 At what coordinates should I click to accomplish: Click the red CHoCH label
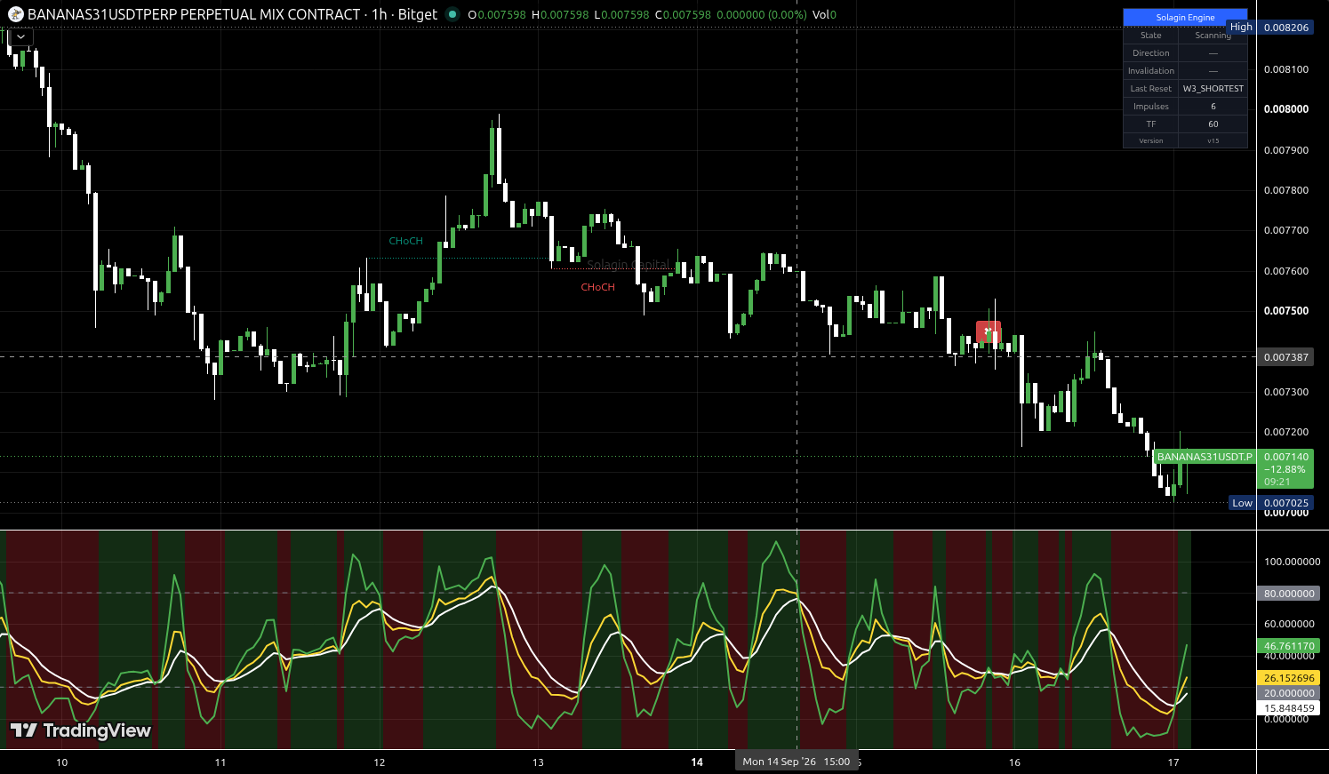tap(597, 287)
